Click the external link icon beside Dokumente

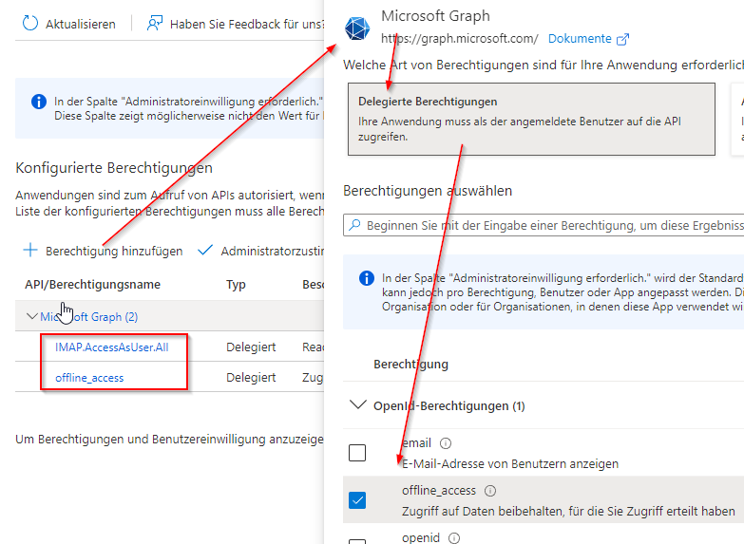click(x=623, y=39)
